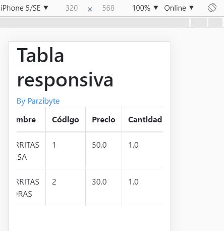Viewport: 224px width, 231px height.
Task: Click the 568 height input field
Action: click(108, 8)
